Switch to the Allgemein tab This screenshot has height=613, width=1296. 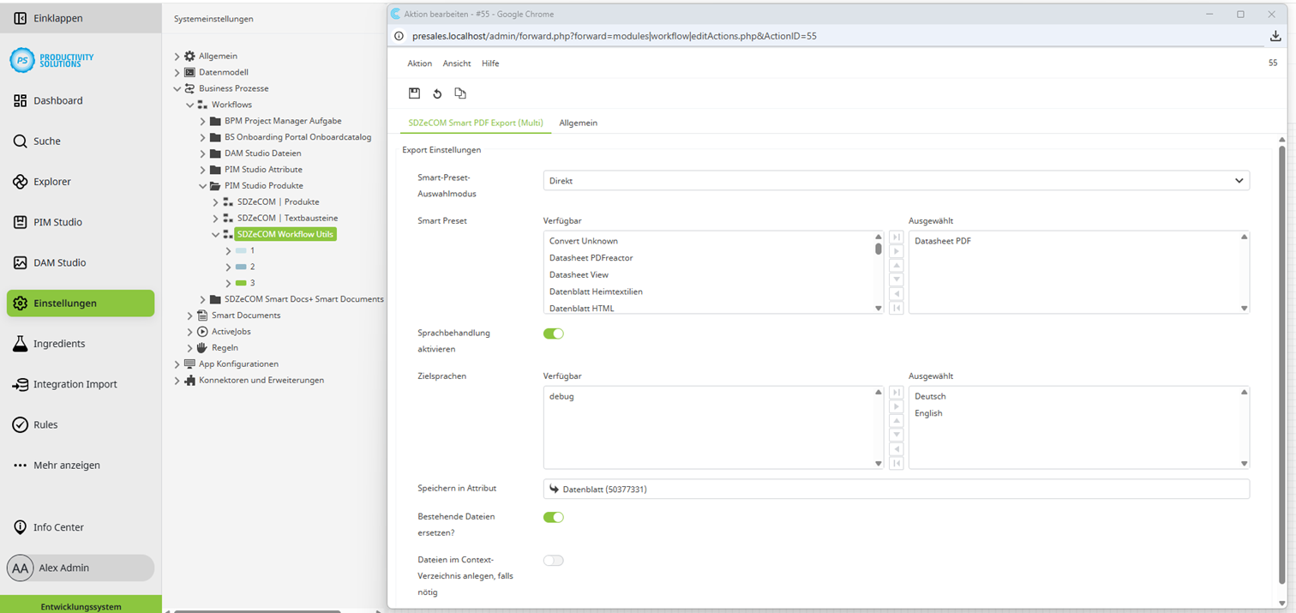coord(578,123)
